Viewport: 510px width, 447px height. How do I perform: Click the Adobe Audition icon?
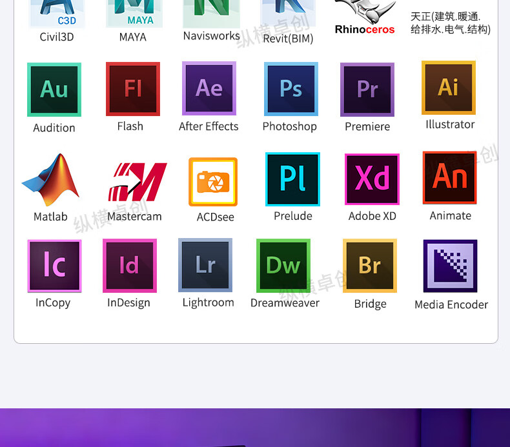tap(54, 90)
